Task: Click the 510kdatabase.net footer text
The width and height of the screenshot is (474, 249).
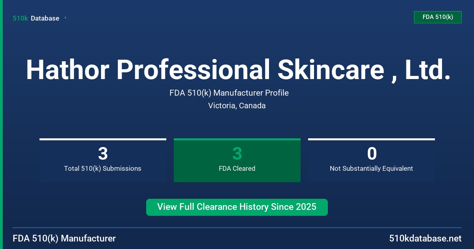Action: click(x=425, y=238)
